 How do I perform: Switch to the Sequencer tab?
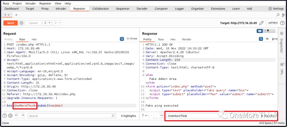123,8
